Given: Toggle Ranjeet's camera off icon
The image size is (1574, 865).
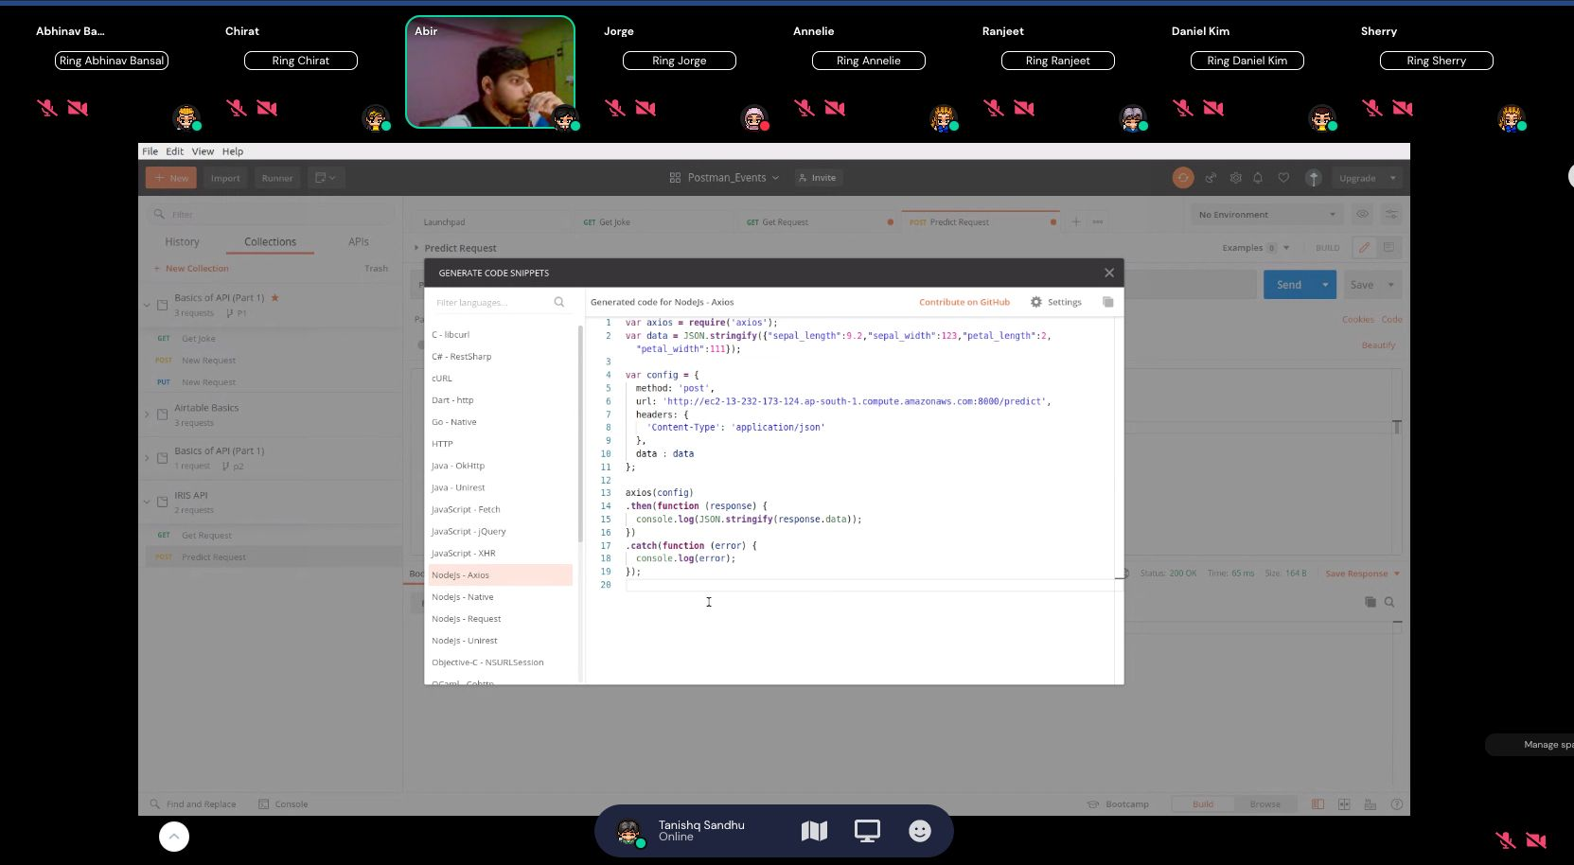Looking at the screenshot, I should [x=1024, y=108].
